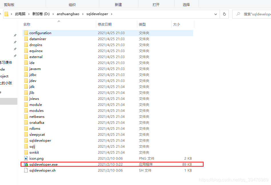Click the dataminer folder icon
Image resolution: width=271 pixels, height=185 pixels.
(x=26, y=39)
